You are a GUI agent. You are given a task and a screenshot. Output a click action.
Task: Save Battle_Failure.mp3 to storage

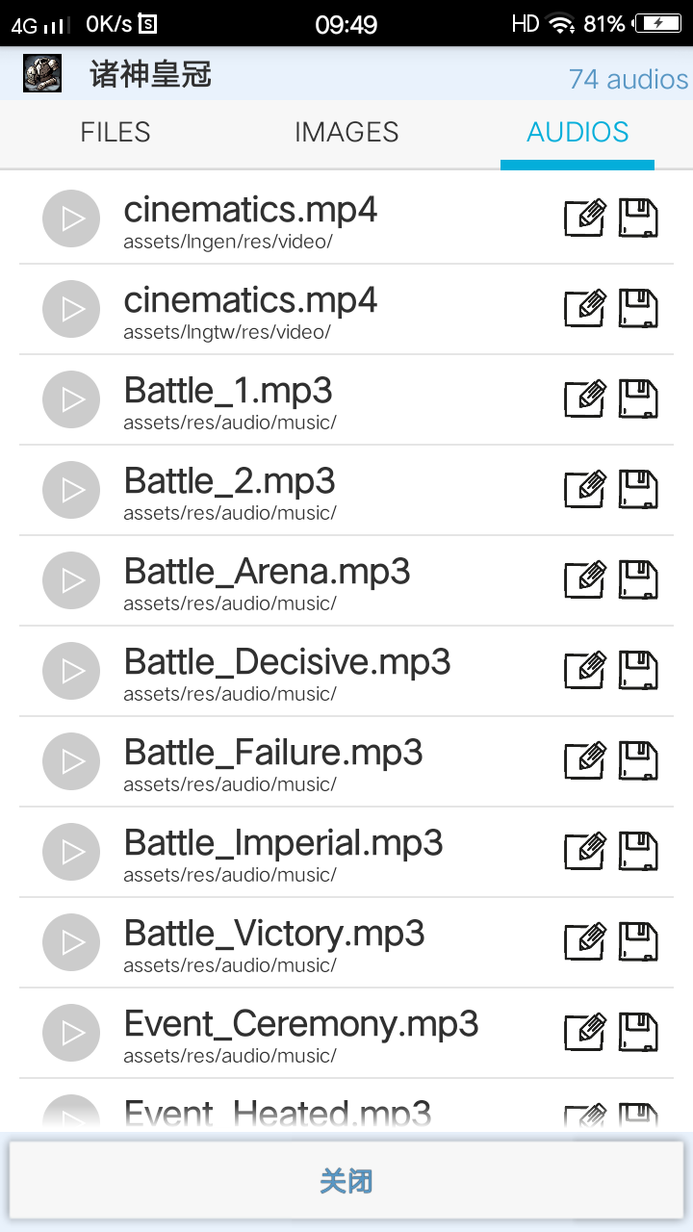click(637, 761)
